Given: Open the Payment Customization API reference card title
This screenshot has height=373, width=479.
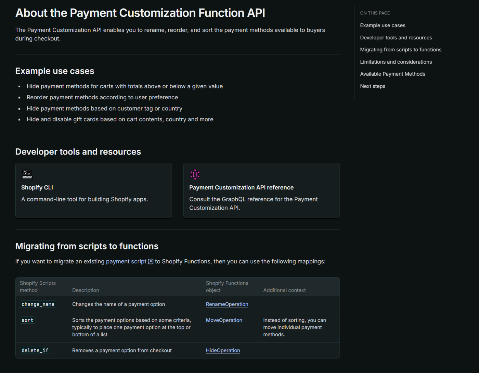Looking at the screenshot, I should click(x=241, y=187).
